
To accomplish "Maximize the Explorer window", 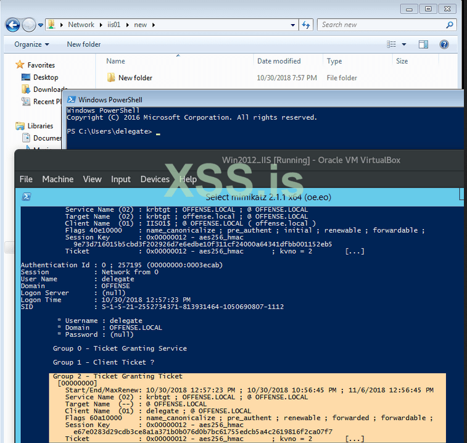I will [428, 9].
